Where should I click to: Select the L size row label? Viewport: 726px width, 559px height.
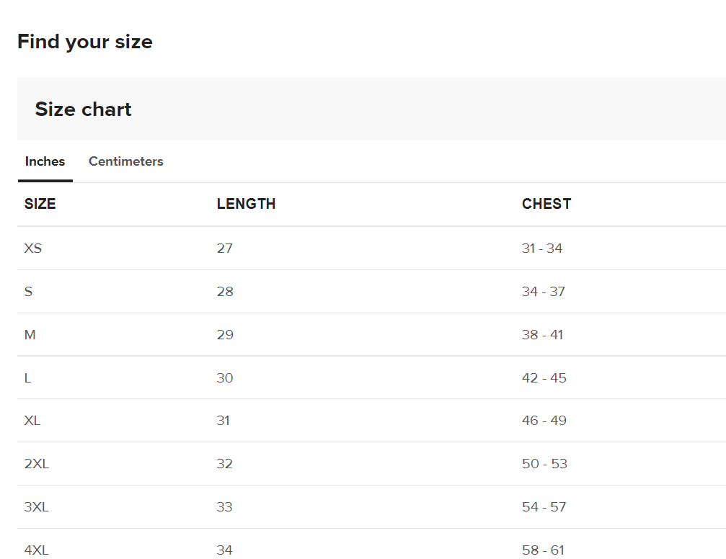click(x=27, y=378)
